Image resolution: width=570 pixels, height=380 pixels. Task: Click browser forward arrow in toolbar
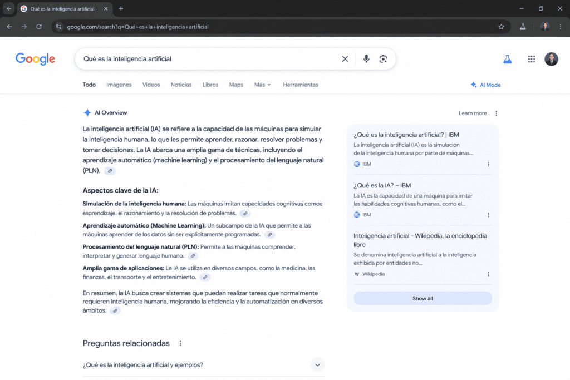[x=24, y=27]
